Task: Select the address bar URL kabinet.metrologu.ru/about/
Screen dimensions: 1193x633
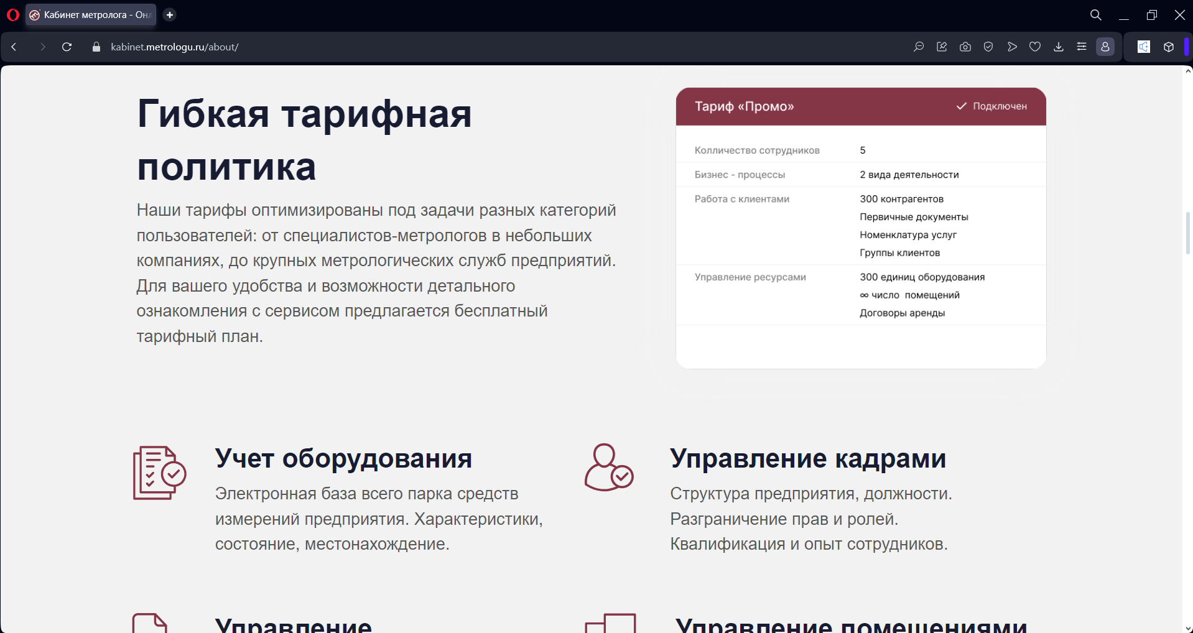Action: coord(174,47)
